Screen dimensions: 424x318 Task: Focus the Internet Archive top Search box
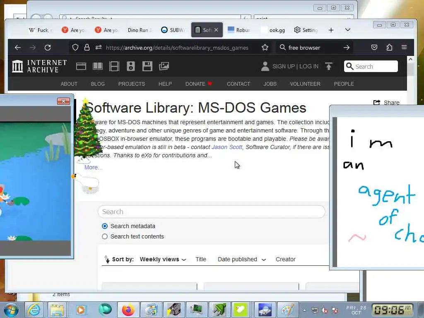(x=371, y=66)
